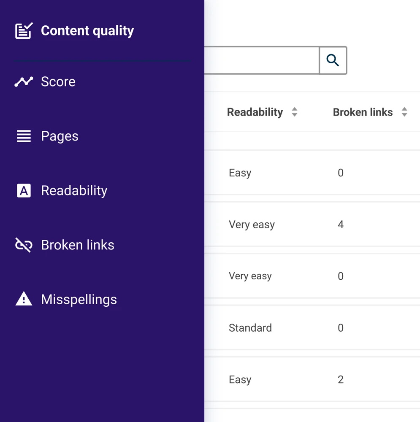
Task: Click the Misspellings warning triangle icon
Action: click(24, 299)
